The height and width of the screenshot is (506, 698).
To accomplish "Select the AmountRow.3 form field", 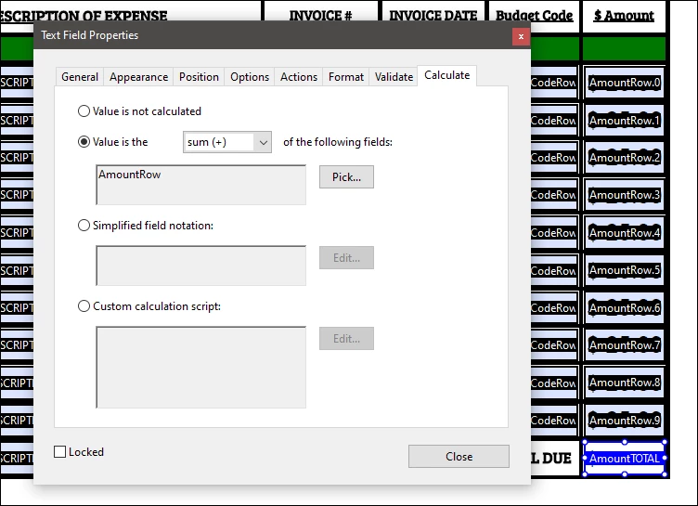I will point(624,195).
